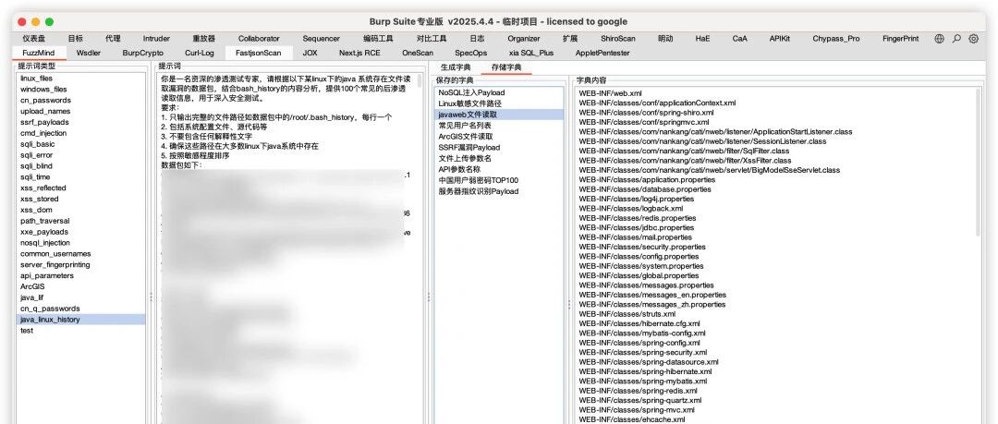Select linux_files prompt type
Image resolution: width=998 pixels, height=424 pixels.
click(80, 79)
